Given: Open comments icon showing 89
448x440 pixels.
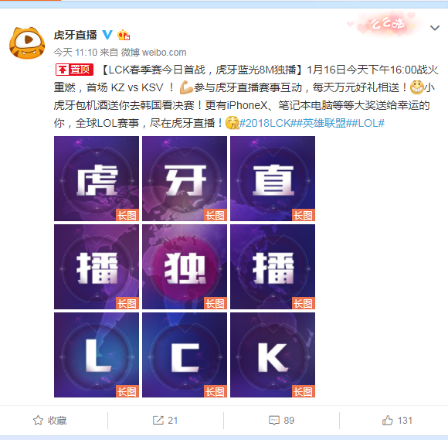Looking at the screenshot, I should click(274, 420).
